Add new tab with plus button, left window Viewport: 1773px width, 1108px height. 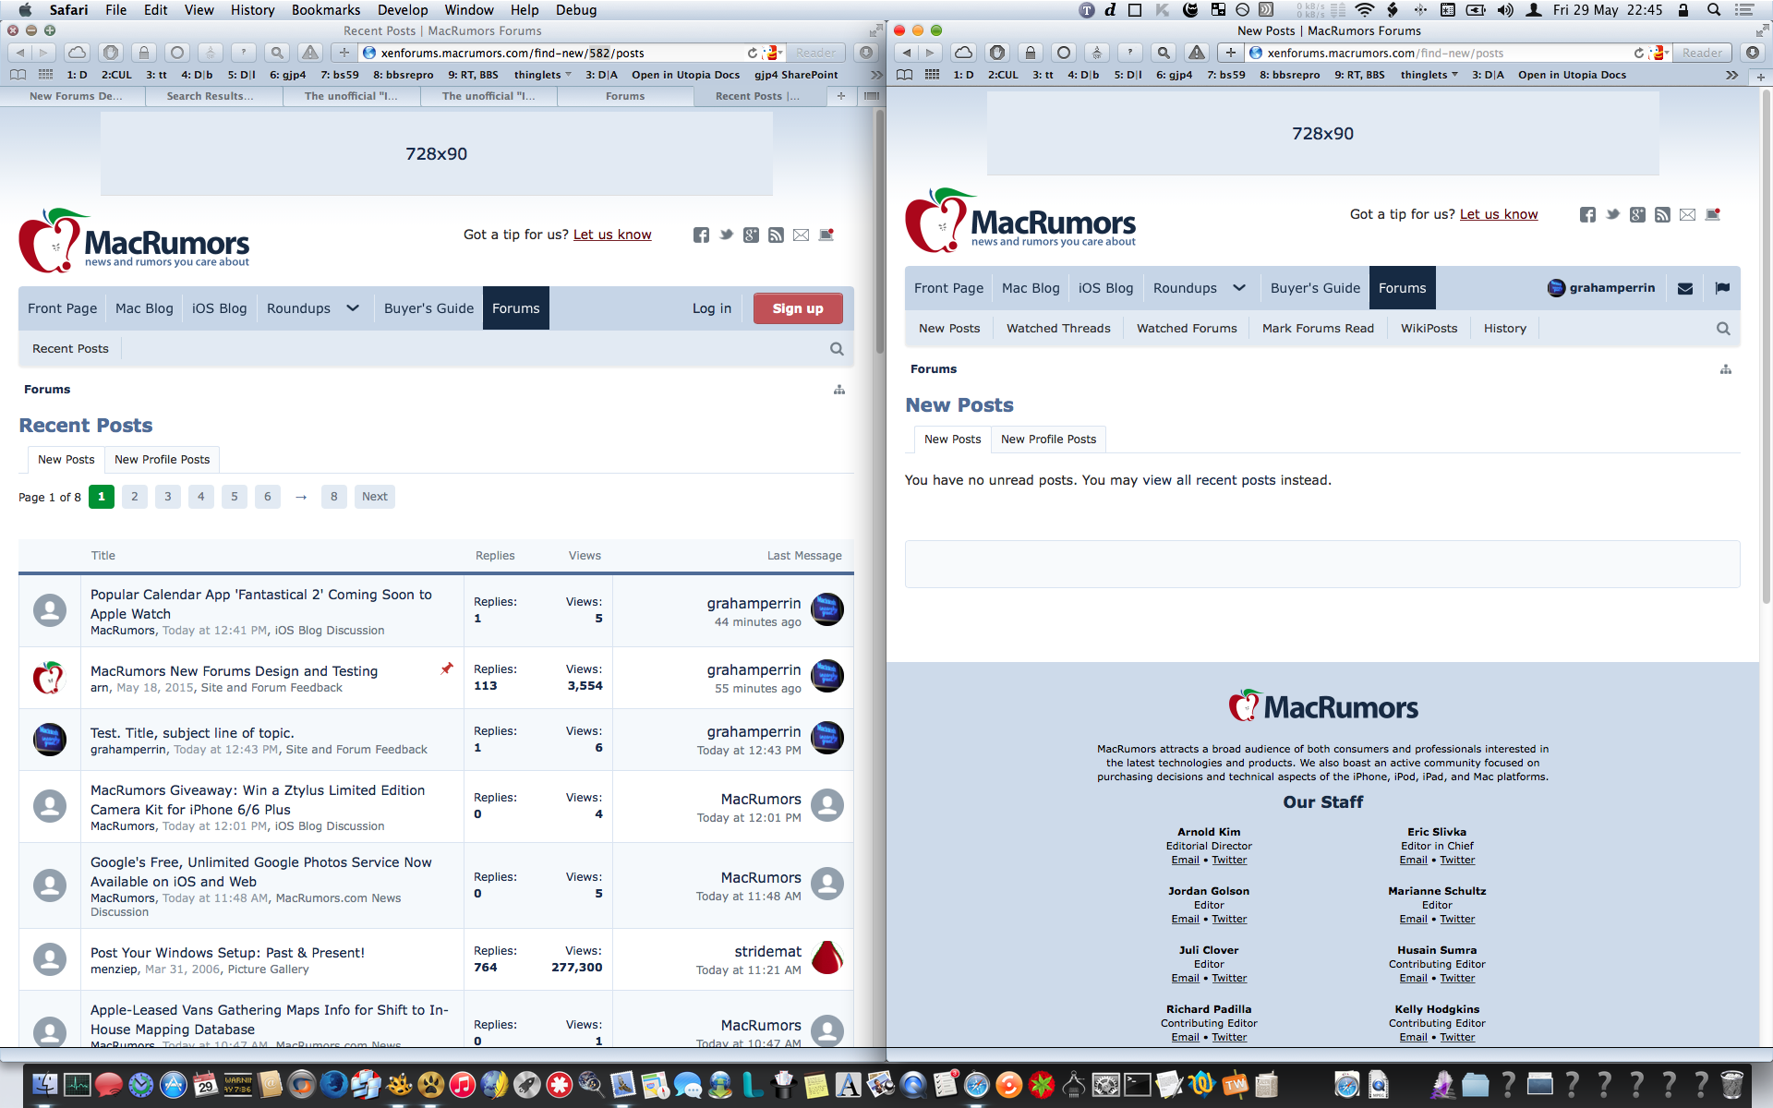tap(840, 96)
